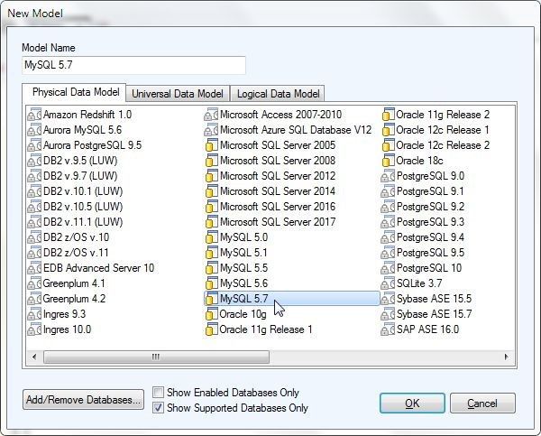The width and height of the screenshot is (541, 436).
Task: Click the MySQL 5.0 icon
Action: click(211, 237)
